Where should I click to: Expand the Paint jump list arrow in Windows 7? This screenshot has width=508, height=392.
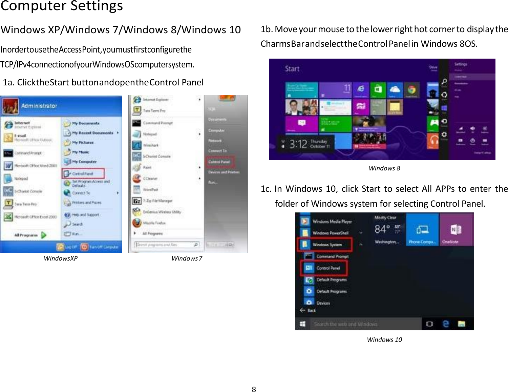[x=199, y=167]
